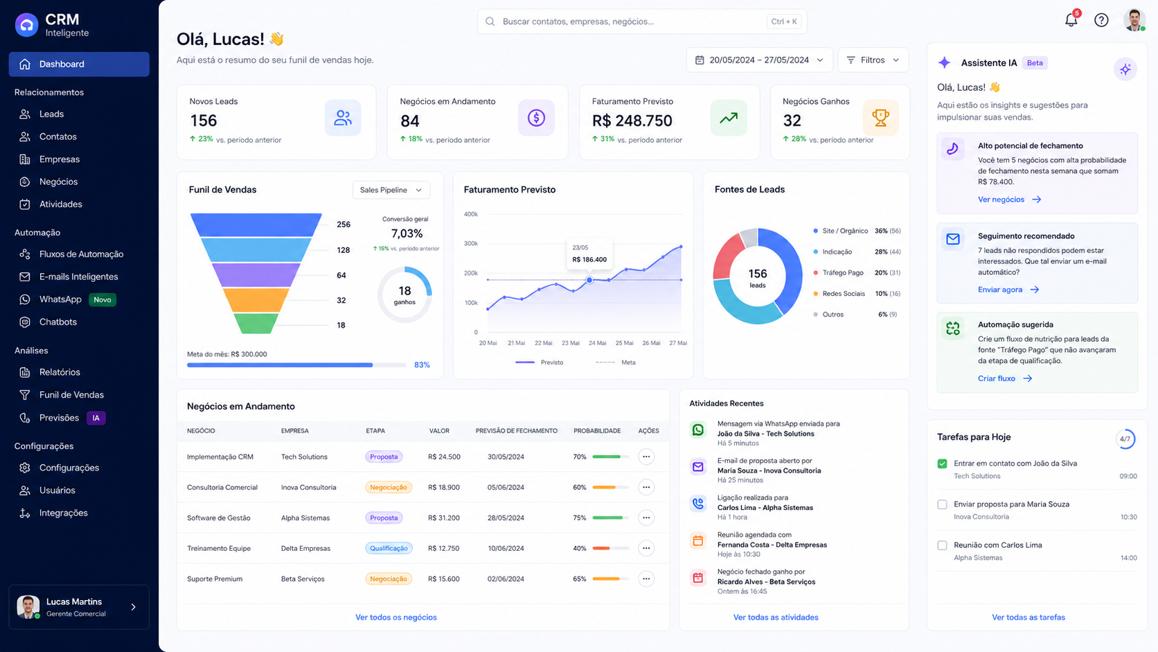This screenshot has height=652, width=1158.
Task: Open the notifications bell
Action: 1071,20
